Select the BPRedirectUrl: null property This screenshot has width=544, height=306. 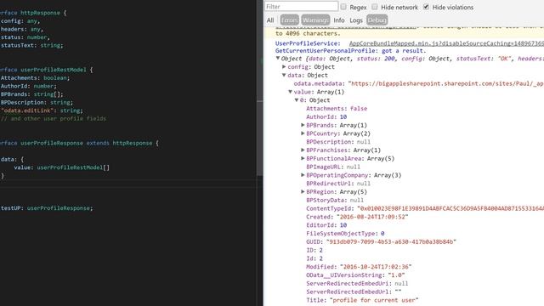click(338, 184)
